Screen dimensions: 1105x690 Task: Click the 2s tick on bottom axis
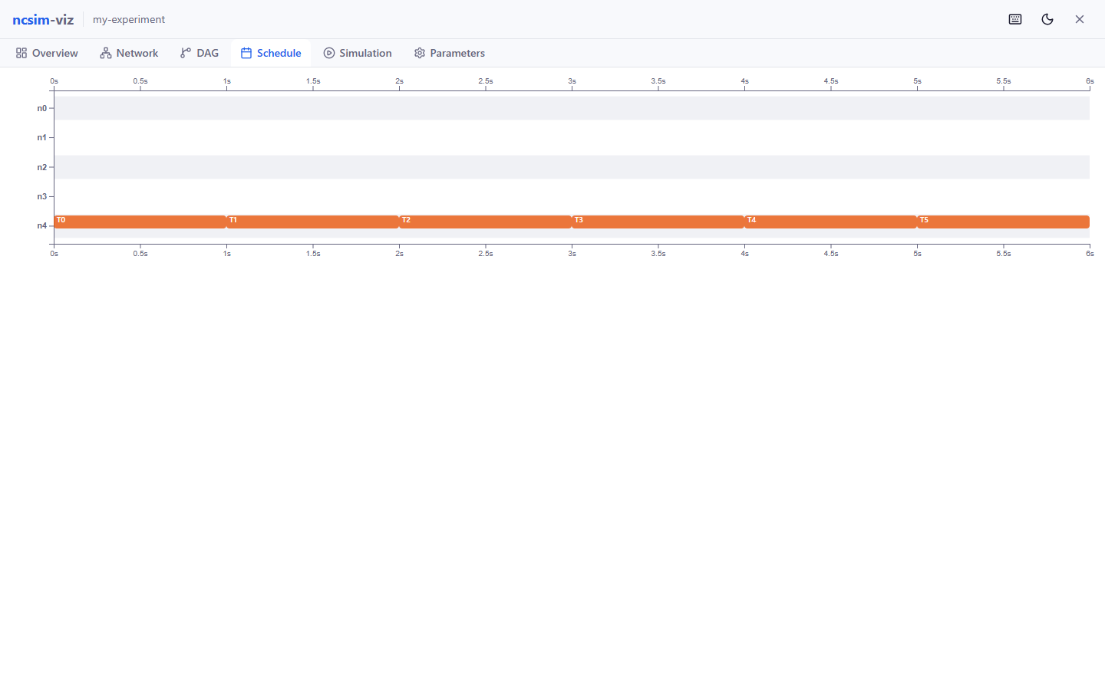point(399,254)
